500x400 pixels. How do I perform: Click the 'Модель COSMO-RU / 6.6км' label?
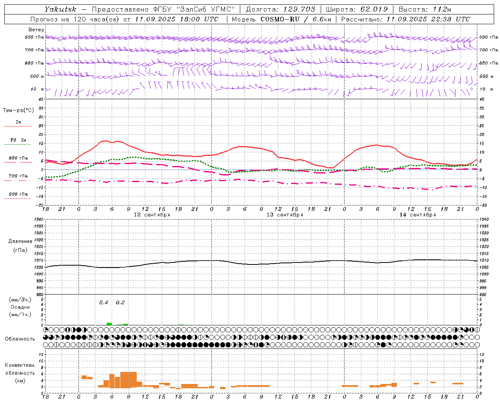(x=281, y=19)
